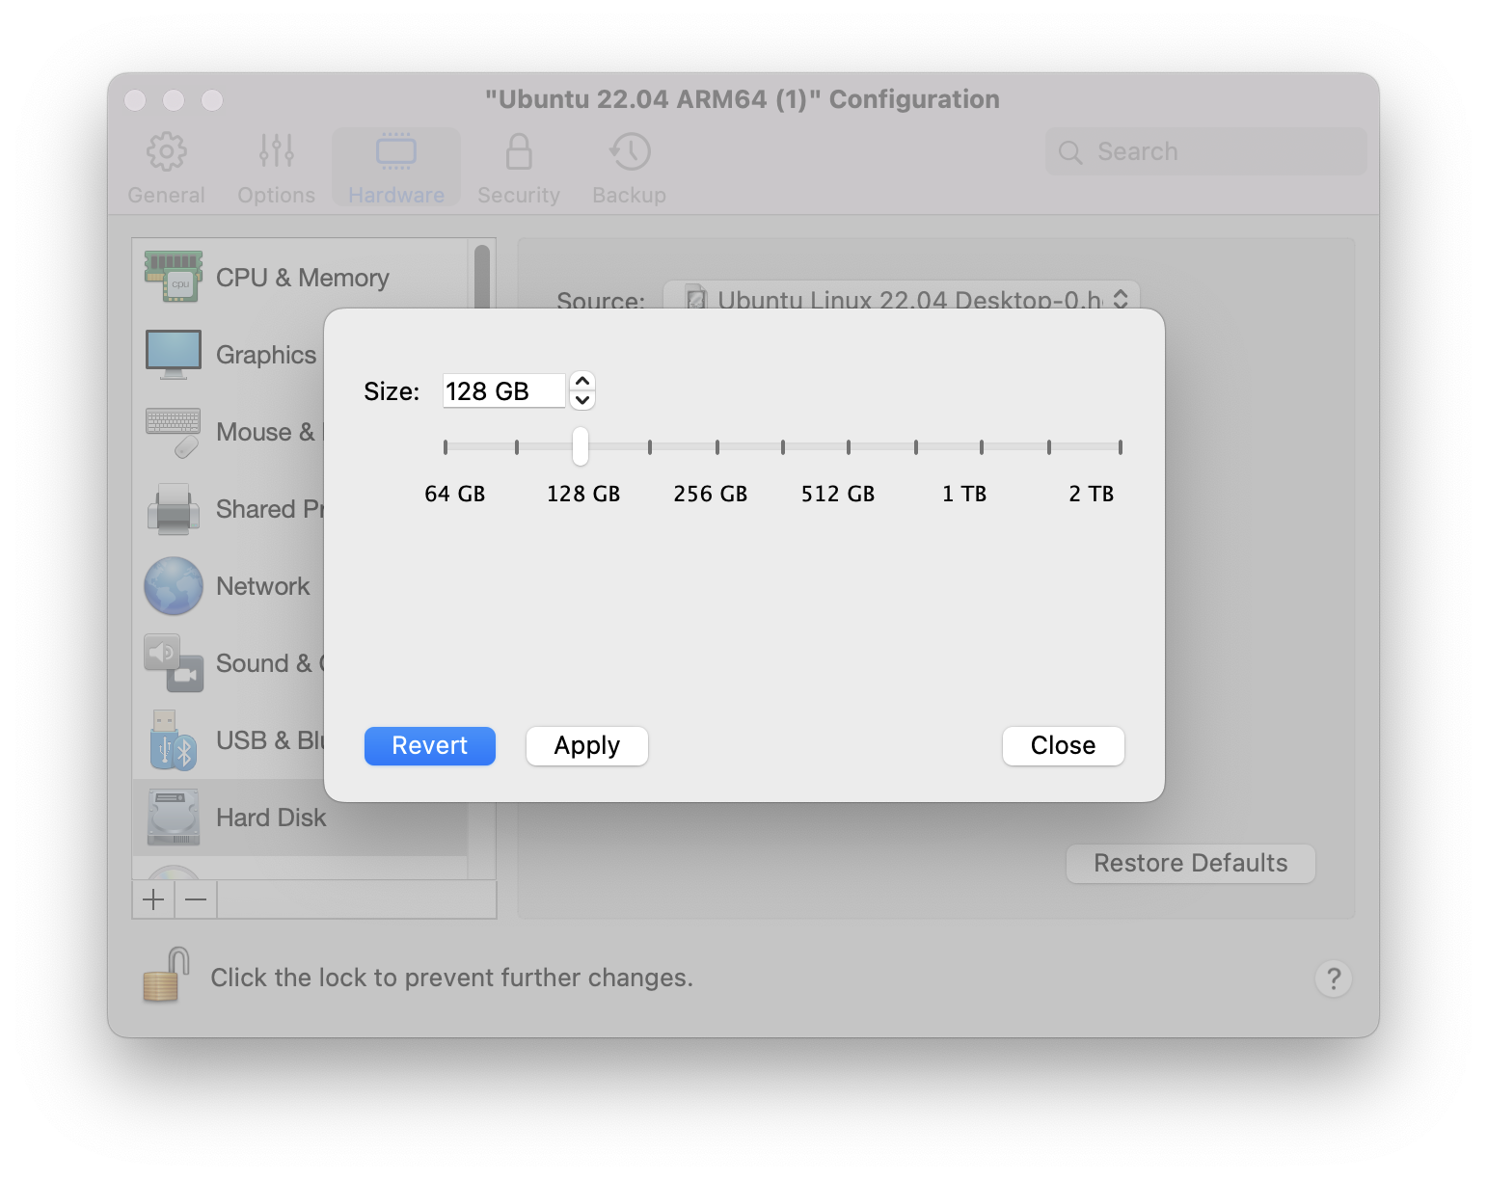This screenshot has width=1487, height=1180.
Task: Click the Size text field
Action: [x=503, y=390]
